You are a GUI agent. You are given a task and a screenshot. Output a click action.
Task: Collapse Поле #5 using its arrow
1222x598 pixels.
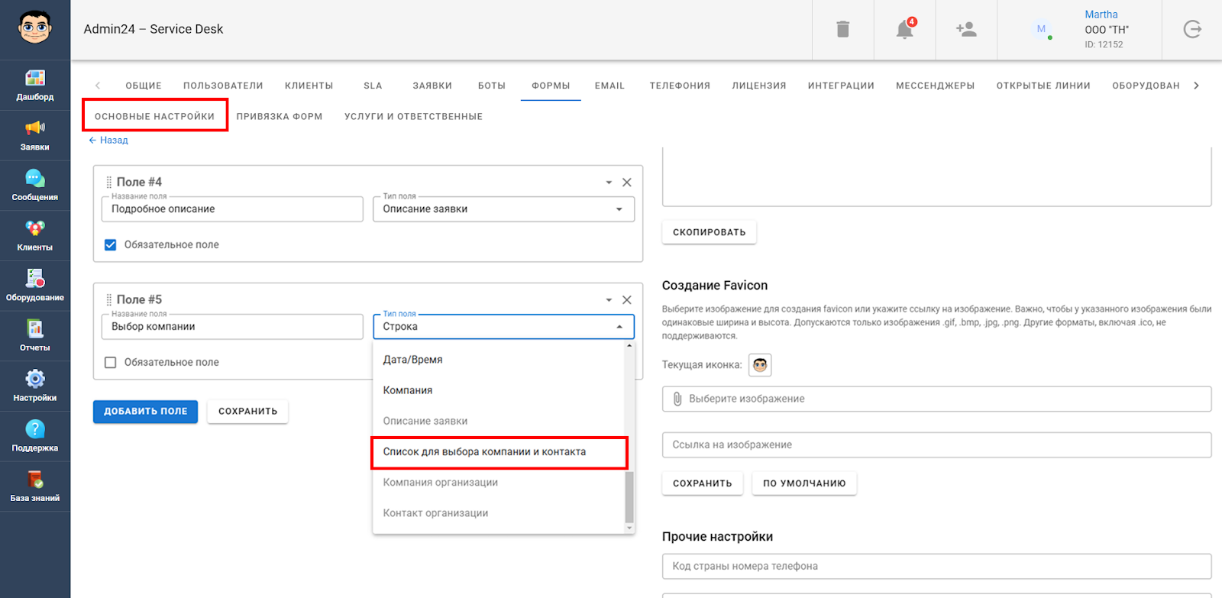pos(609,300)
